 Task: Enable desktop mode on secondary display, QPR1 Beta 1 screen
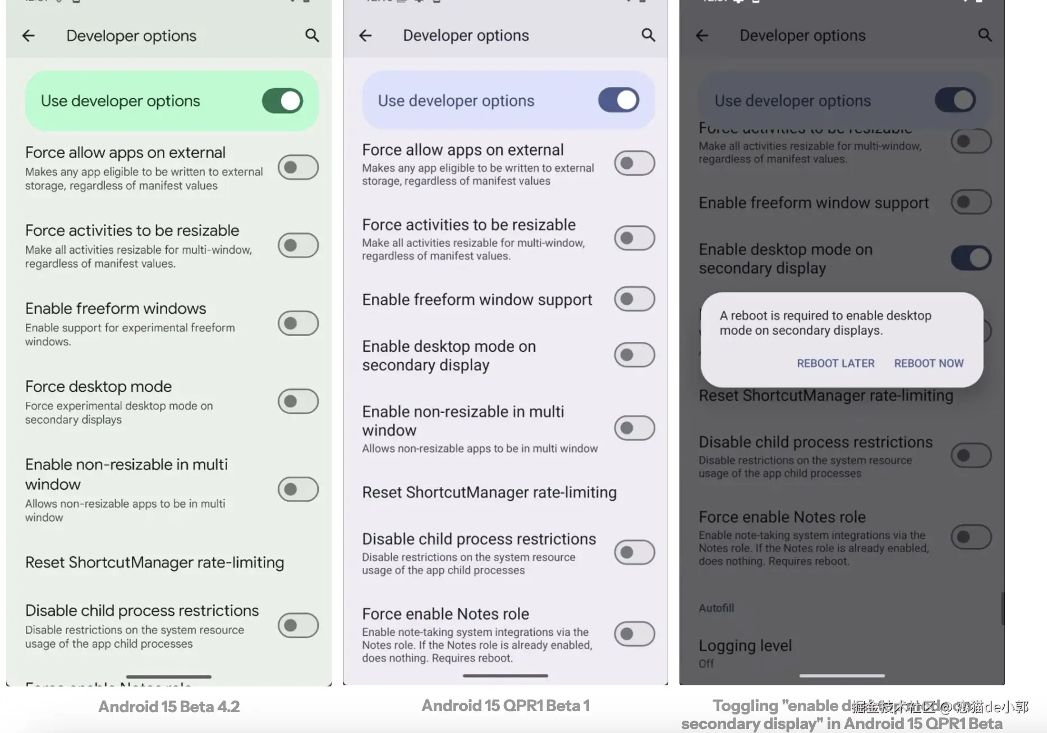(635, 355)
